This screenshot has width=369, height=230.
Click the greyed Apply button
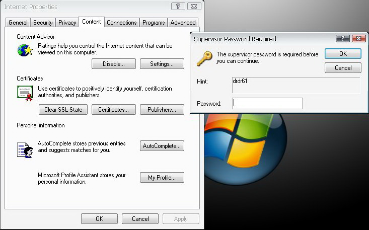[x=181, y=219]
